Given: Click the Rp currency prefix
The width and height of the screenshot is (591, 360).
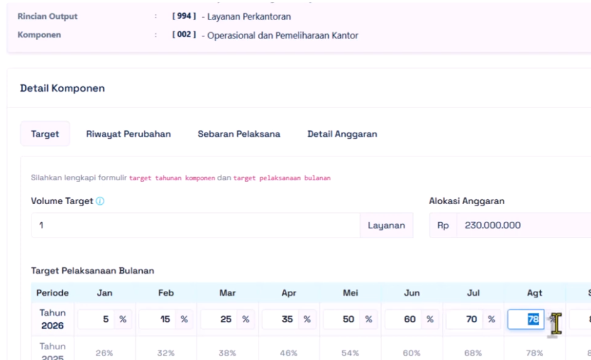Looking at the screenshot, I should 443,225.
